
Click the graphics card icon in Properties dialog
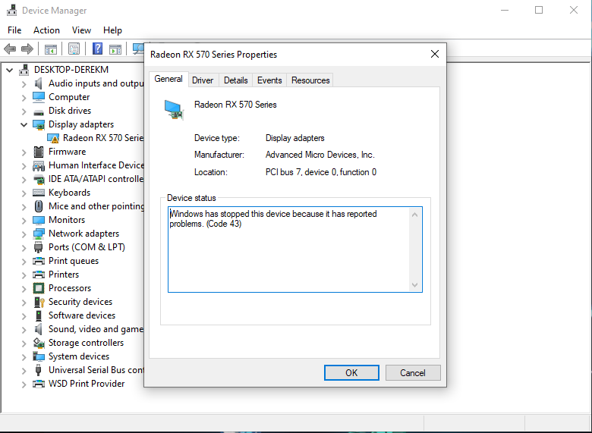(x=174, y=110)
